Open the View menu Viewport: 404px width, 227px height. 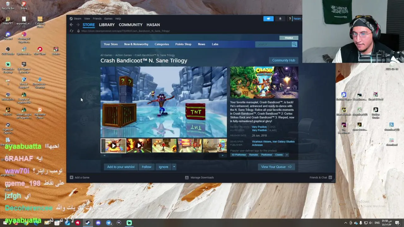tap(87, 19)
